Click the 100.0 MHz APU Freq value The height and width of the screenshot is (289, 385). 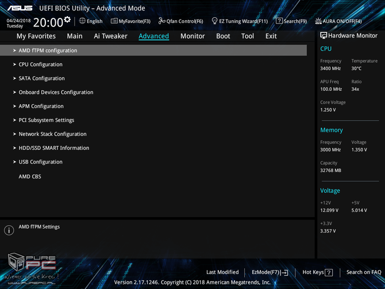[x=331, y=89]
